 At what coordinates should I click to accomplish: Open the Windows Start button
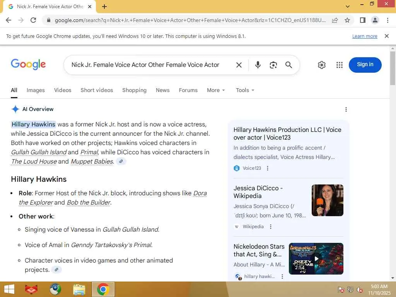(9, 289)
